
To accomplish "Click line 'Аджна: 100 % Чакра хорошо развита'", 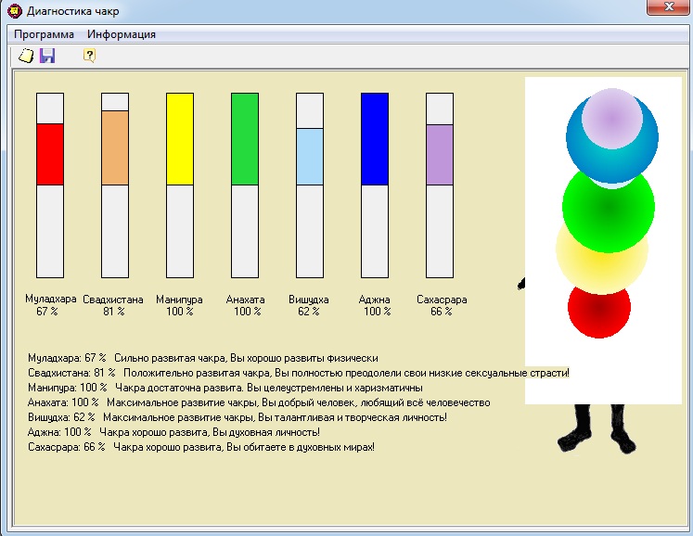I will 173,432.
